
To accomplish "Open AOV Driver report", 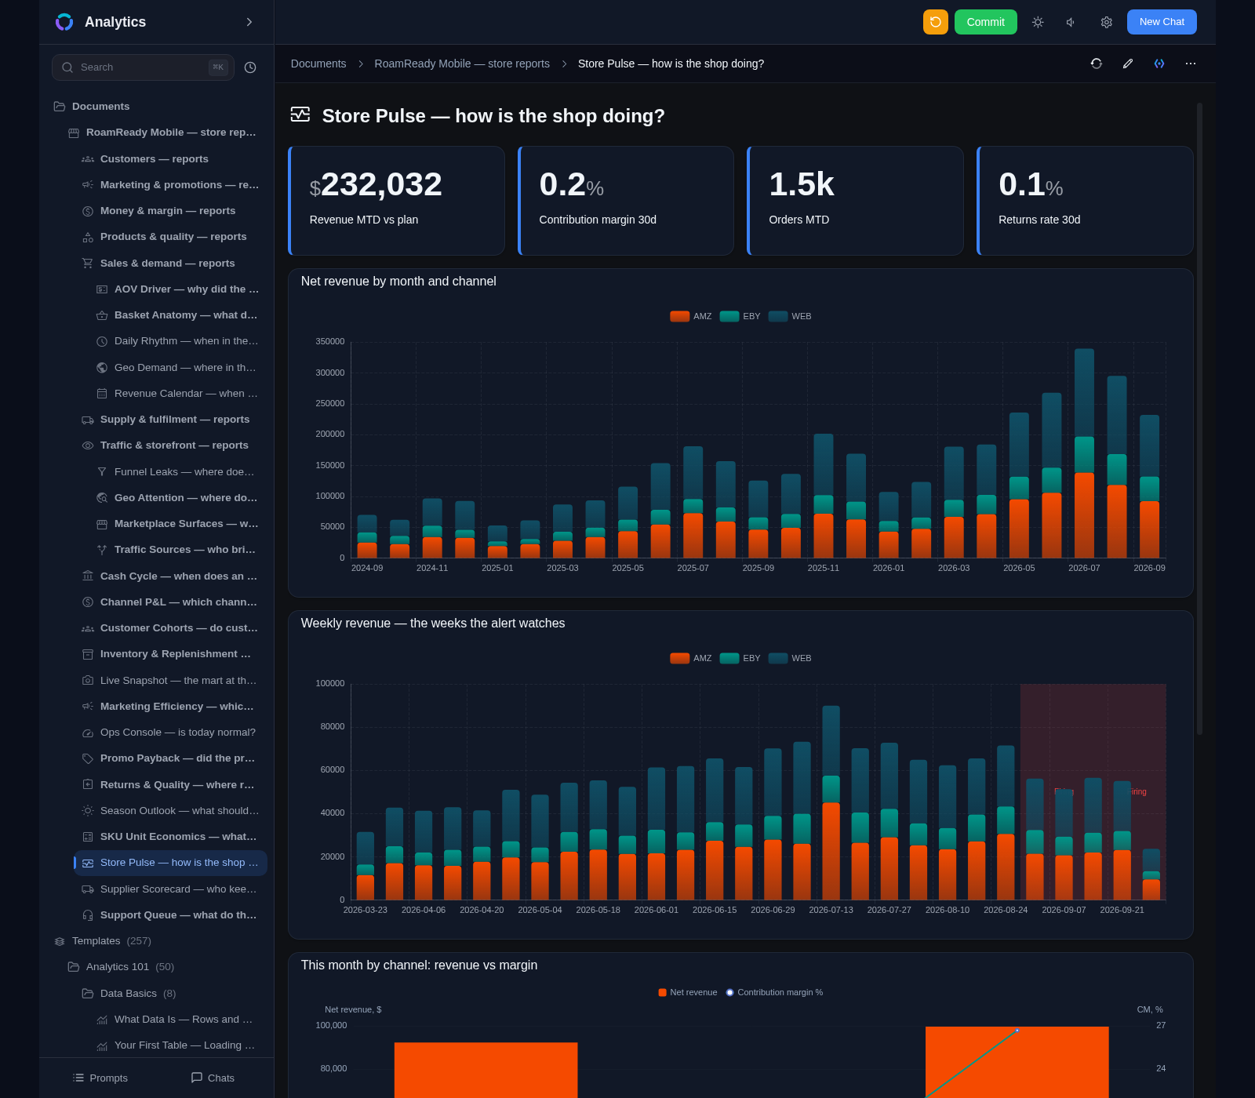I will (x=177, y=289).
